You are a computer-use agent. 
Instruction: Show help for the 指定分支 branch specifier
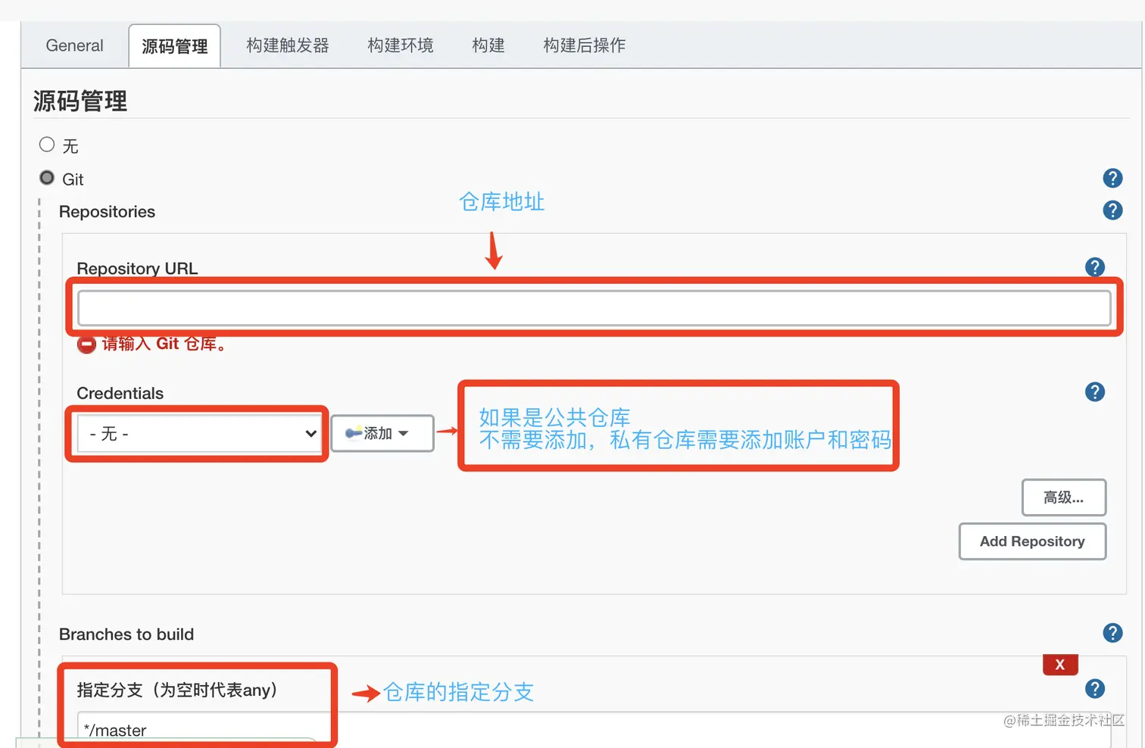click(x=1095, y=688)
